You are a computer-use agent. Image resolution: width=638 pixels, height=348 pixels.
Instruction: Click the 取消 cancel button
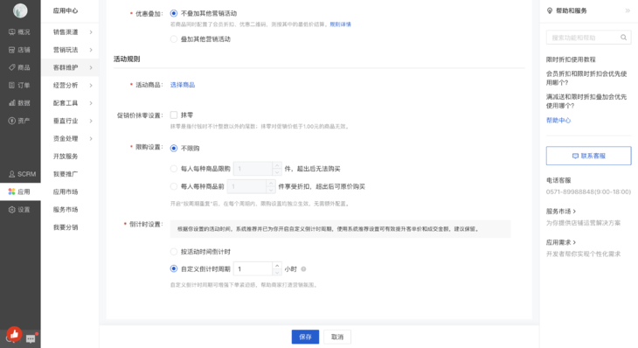pyautogui.click(x=337, y=337)
